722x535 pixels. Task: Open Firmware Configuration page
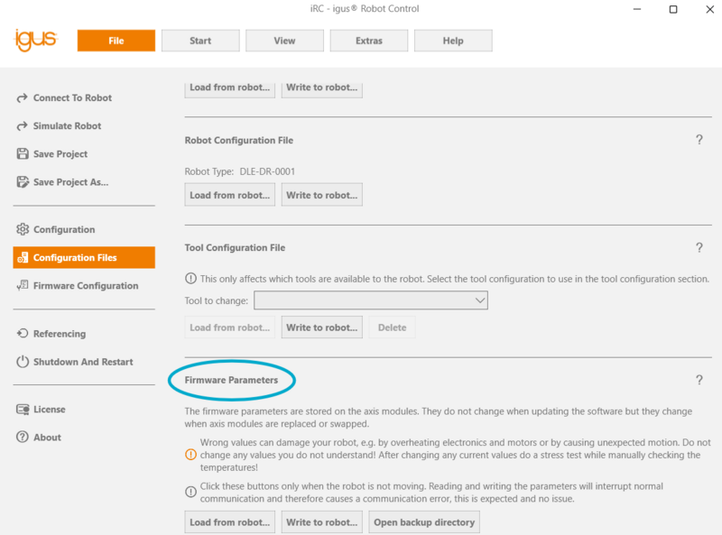[84, 285]
